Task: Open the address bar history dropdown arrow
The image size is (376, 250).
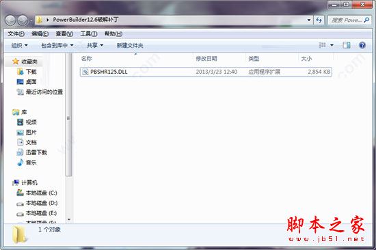Action: pos(309,20)
